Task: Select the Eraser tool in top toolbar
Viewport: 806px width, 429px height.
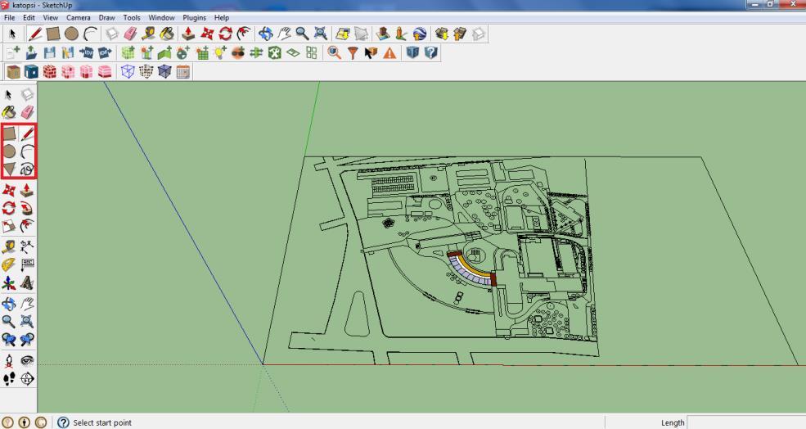Action: click(x=131, y=34)
